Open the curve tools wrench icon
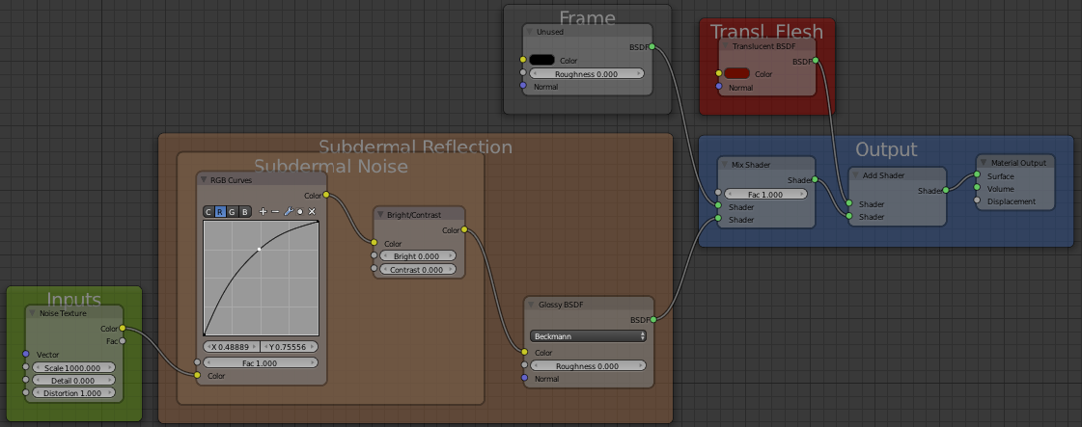The image size is (1082, 427). point(288,211)
